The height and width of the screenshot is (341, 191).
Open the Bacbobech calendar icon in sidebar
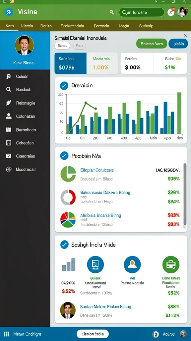pyautogui.click(x=8, y=130)
